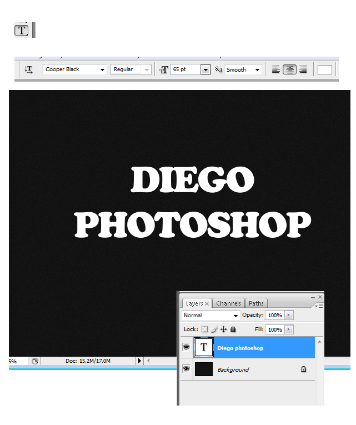Edit the Opacity 100% field
The height and width of the screenshot is (425, 356).
pyautogui.click(x=275, y=315)
